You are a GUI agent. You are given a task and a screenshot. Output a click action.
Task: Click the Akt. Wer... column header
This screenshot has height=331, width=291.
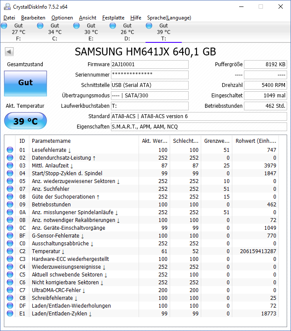(x=155, y=141)
